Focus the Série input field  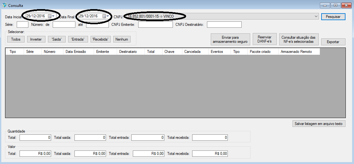tap(23, 25)
